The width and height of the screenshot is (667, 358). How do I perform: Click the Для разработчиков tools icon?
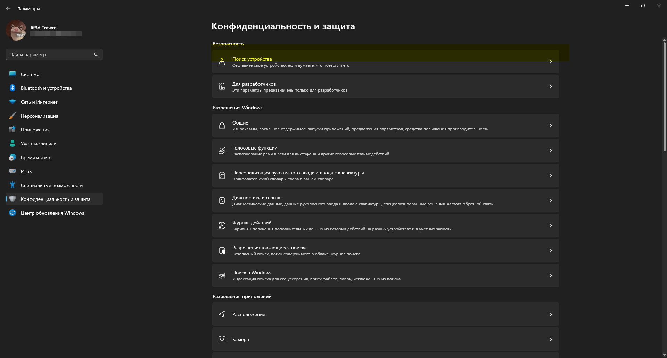[222, 87]
